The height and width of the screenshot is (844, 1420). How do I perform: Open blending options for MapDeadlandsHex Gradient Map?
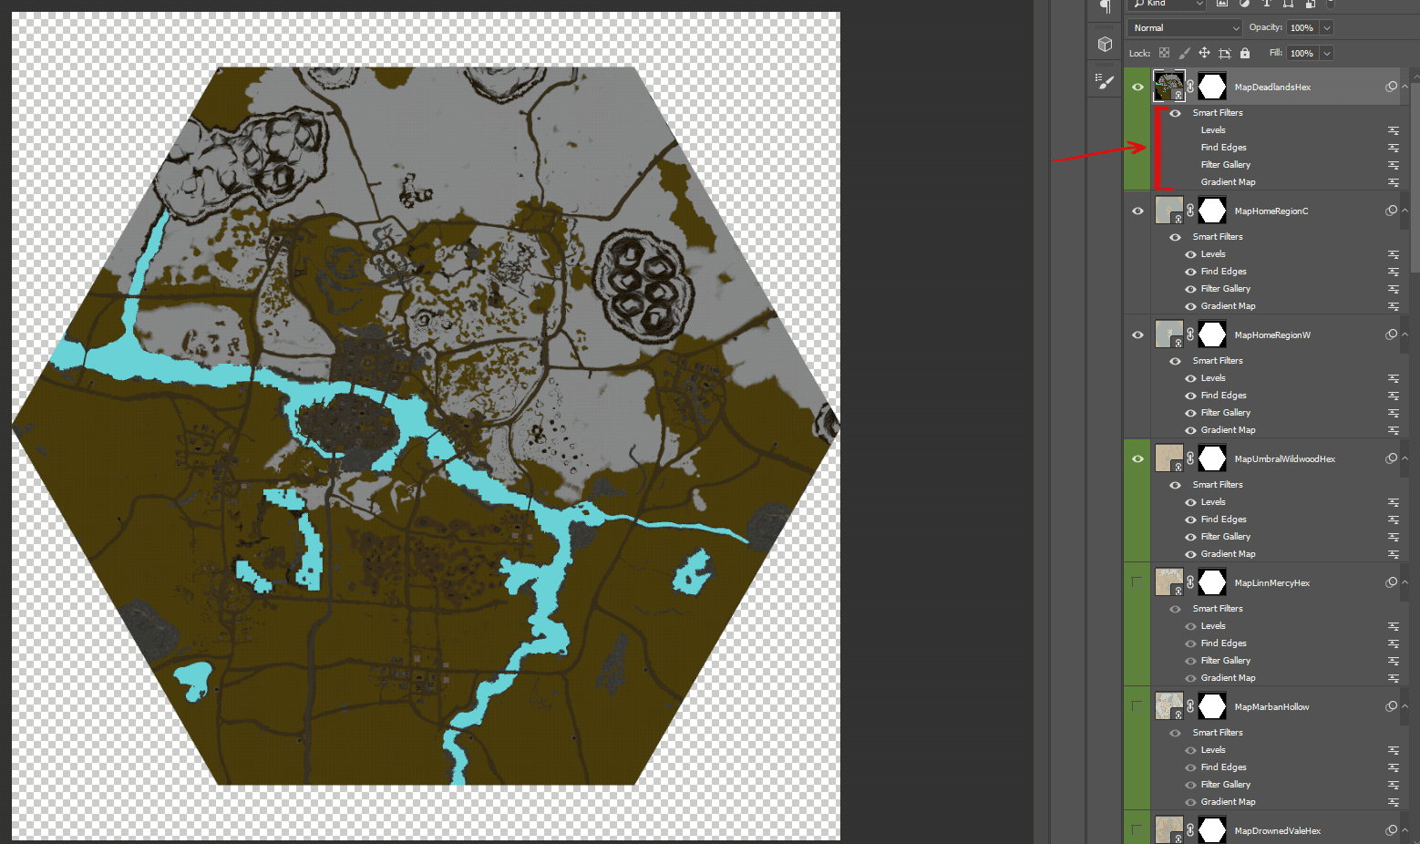coord(1393,182)
